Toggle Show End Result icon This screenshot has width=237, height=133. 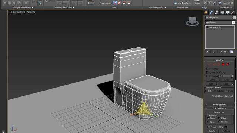(x=214, y=52)
